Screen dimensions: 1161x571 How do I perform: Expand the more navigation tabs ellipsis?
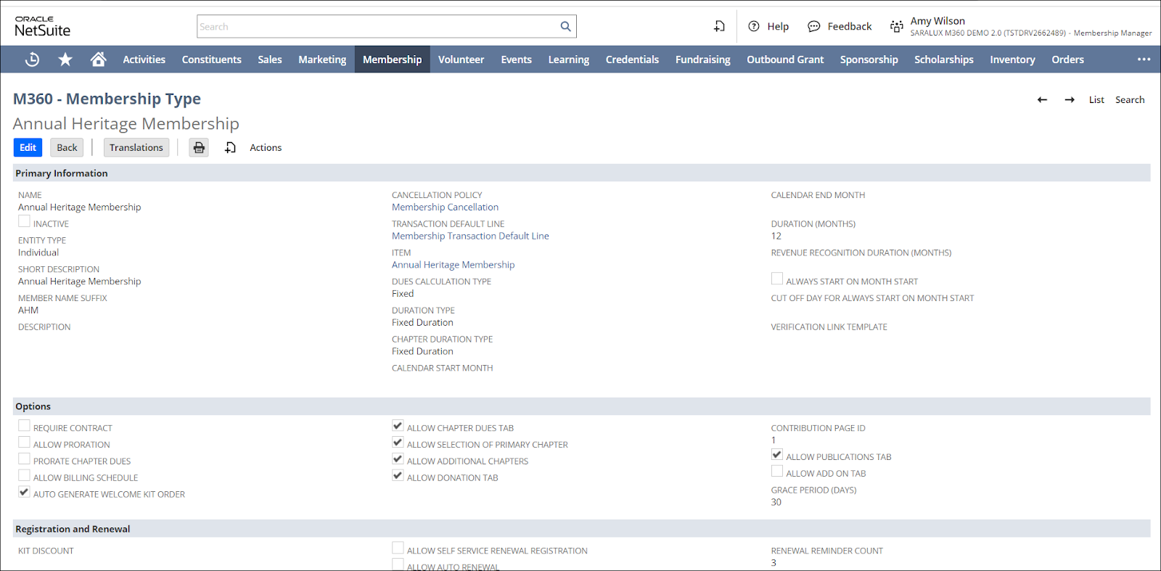click(x=1144, y=59)
